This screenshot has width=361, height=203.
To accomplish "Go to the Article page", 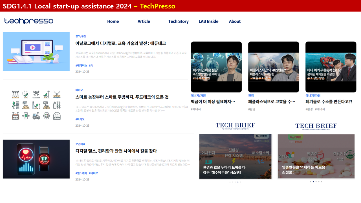I will tap(144, 21).
